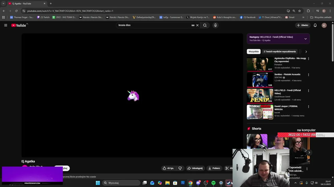This screenshot has width=334, height=187.
Task: Open the apps grid in bookmarks bar
Action: 3,17
